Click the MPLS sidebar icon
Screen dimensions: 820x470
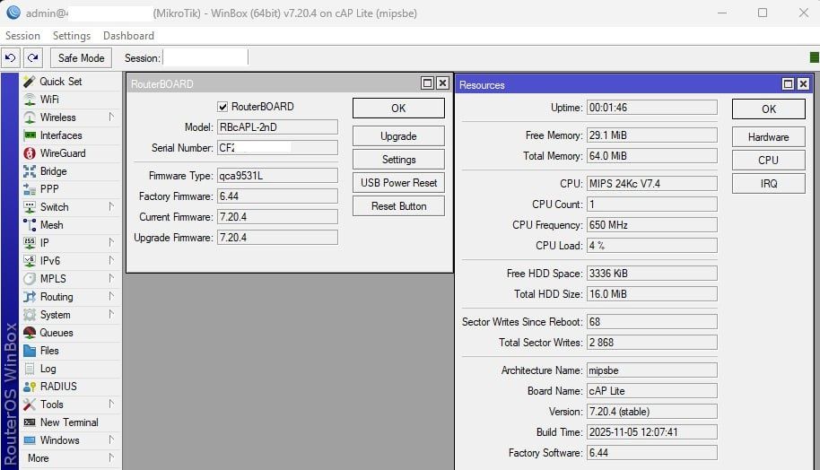(30, 279)
